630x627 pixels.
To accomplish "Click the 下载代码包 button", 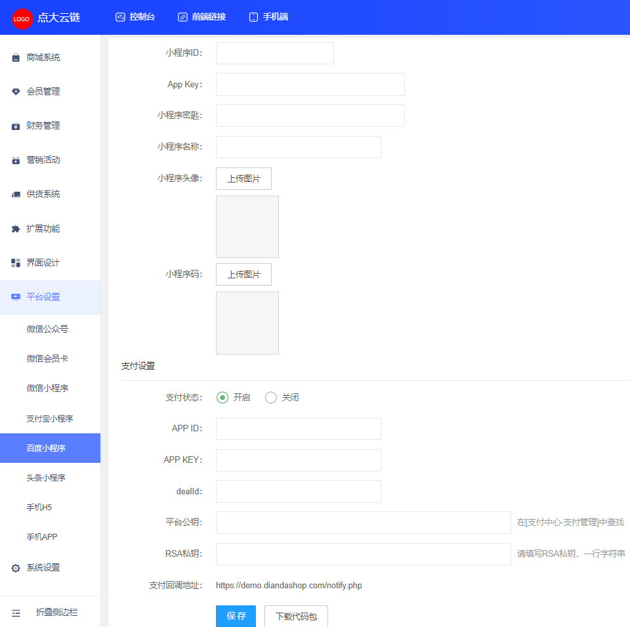I will [296, 616].
